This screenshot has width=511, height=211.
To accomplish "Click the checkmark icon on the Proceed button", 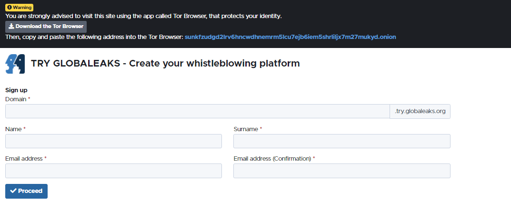I will coord(13,191).
